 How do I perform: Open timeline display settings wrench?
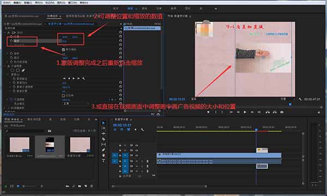point(142,130)
